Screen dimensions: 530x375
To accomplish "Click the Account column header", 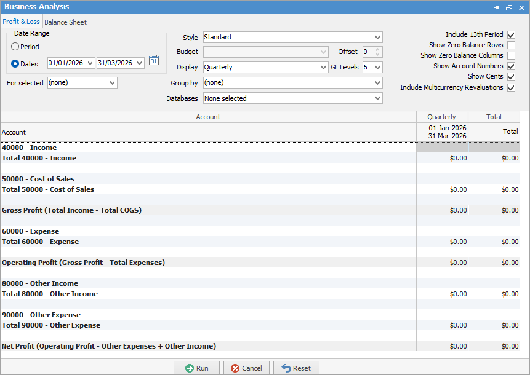I will 208,117.
